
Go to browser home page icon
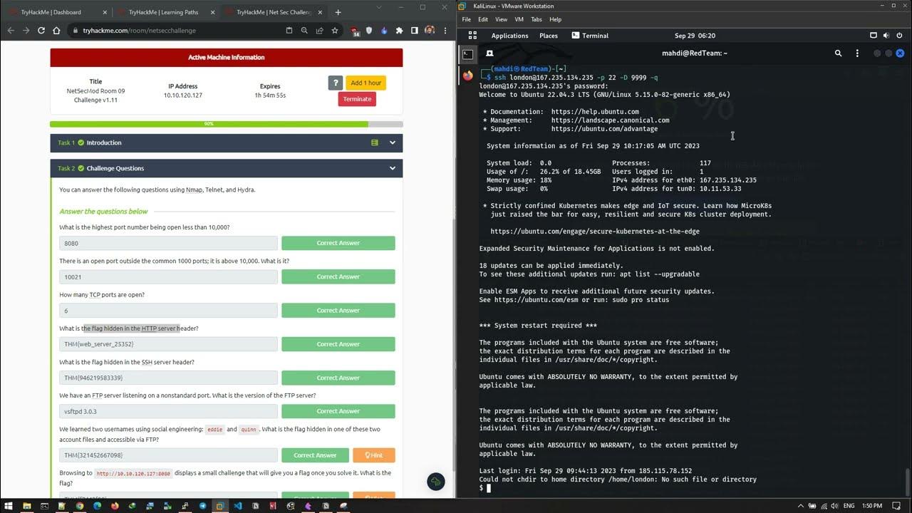[57, 31]
